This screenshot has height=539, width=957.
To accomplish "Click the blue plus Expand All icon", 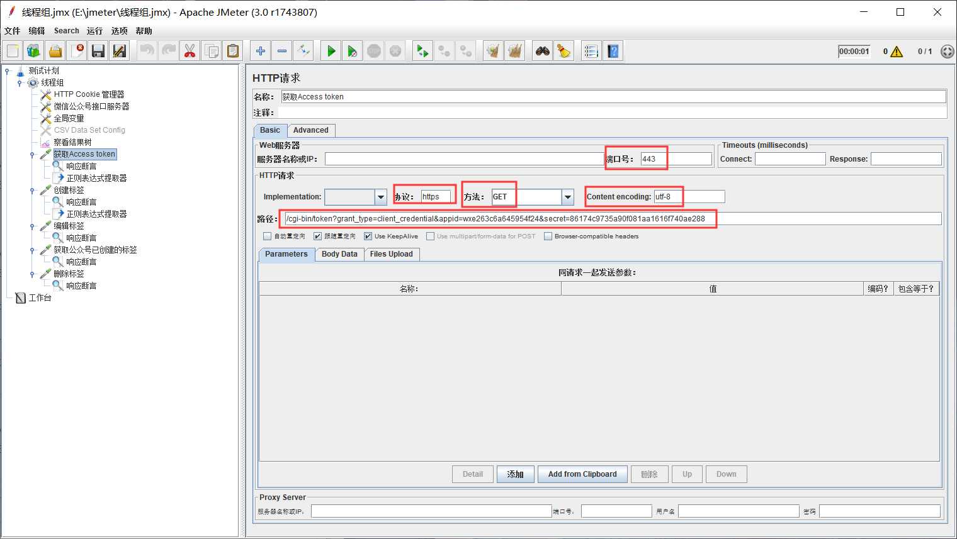I will pos(260,52).
